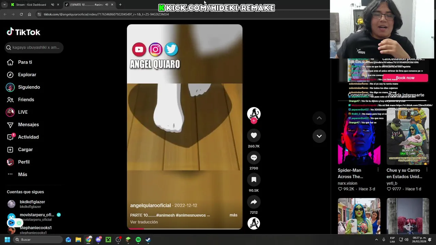This screenshot has height=245, width=436.
Task: Bookmark the video with the save icon
Action: pos(254,180)
